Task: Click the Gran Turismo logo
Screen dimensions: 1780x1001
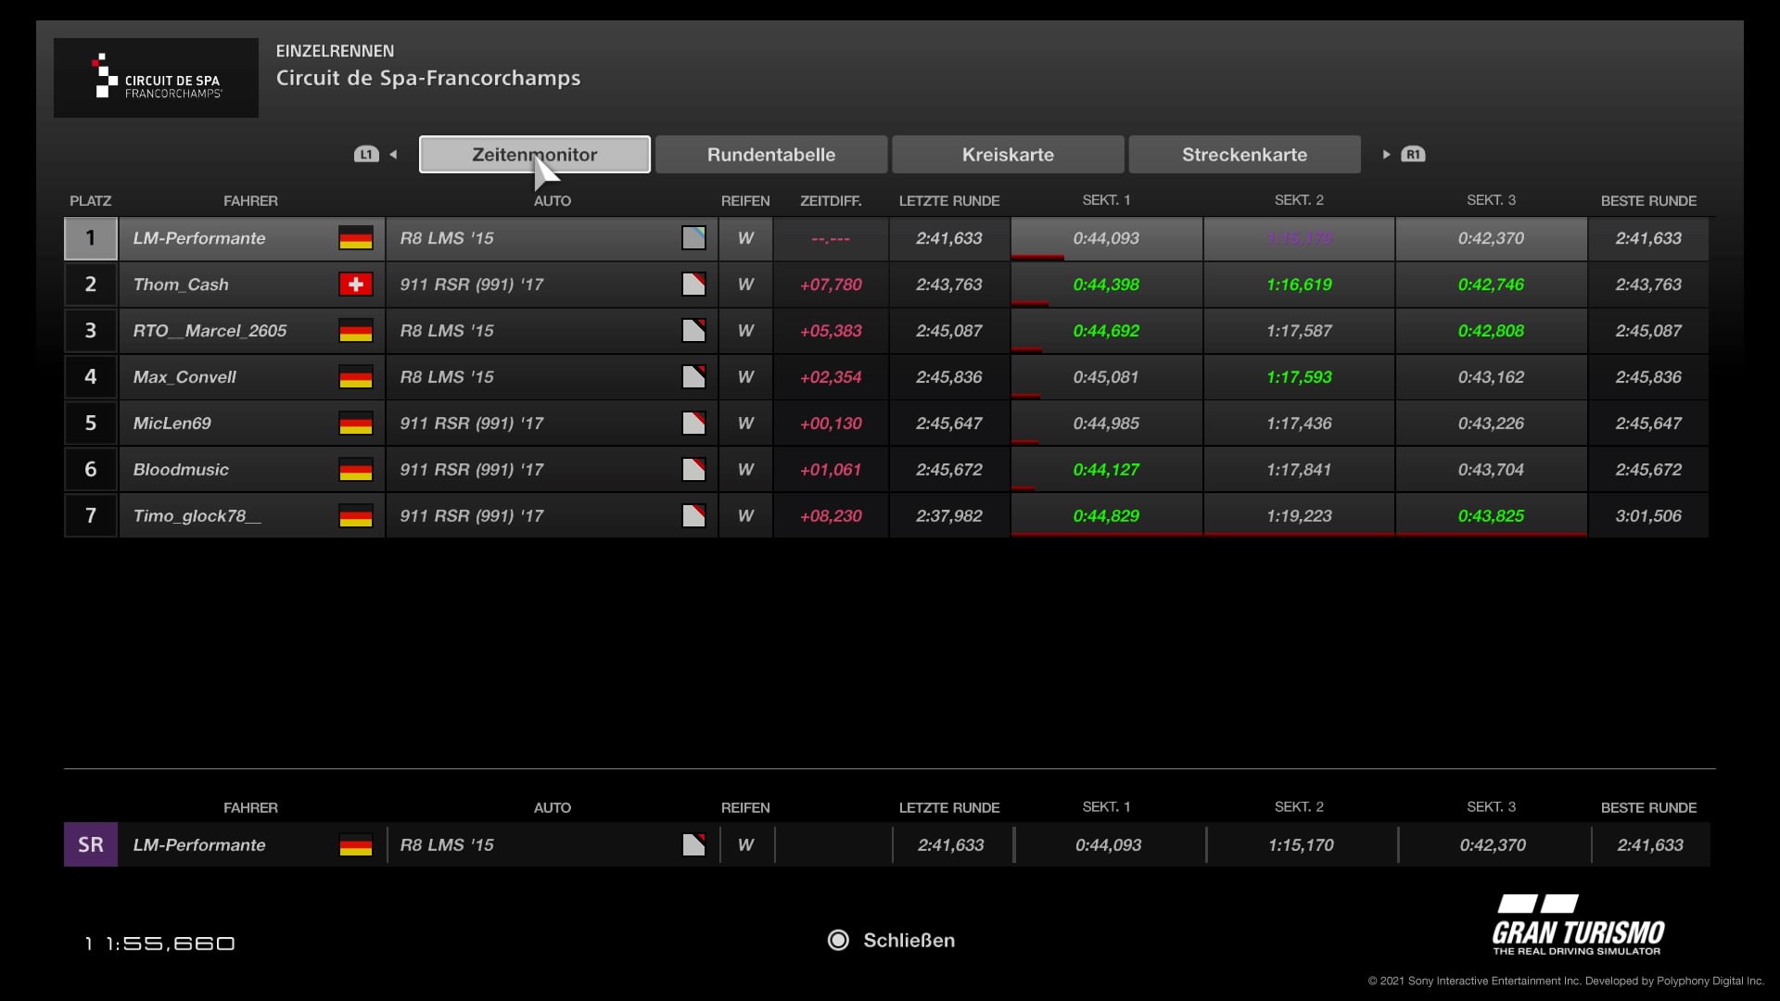Action: coord(1578,925)
